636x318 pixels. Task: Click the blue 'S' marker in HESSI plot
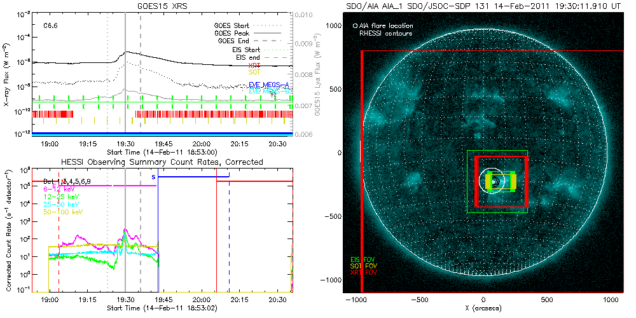click(153, 176)
